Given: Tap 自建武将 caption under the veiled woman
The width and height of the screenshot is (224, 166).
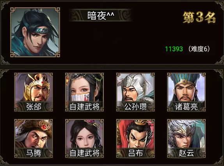Looking at the screenshot, I should (x=84, y=107).
